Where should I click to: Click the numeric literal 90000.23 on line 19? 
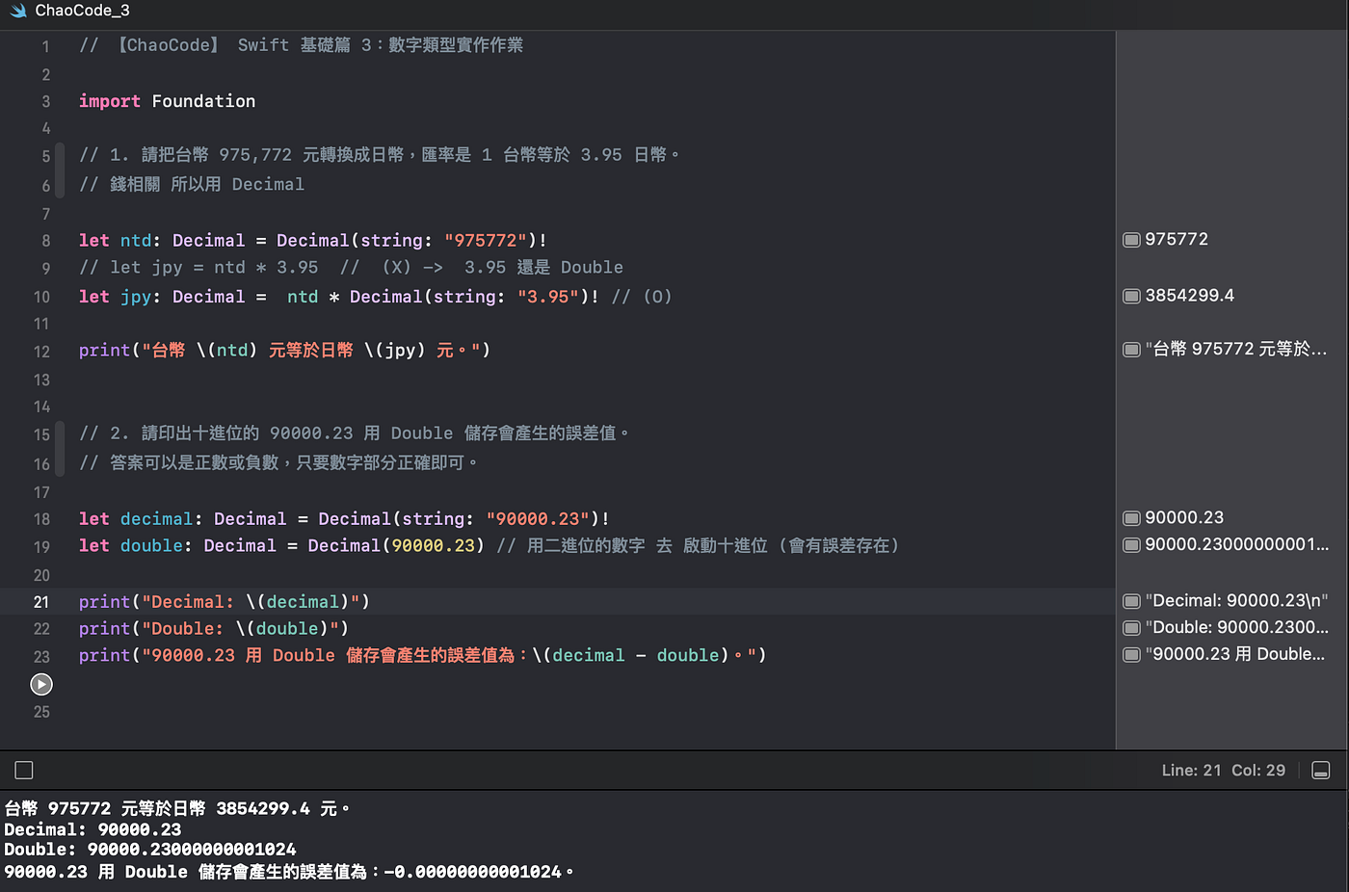coord(433,545)
